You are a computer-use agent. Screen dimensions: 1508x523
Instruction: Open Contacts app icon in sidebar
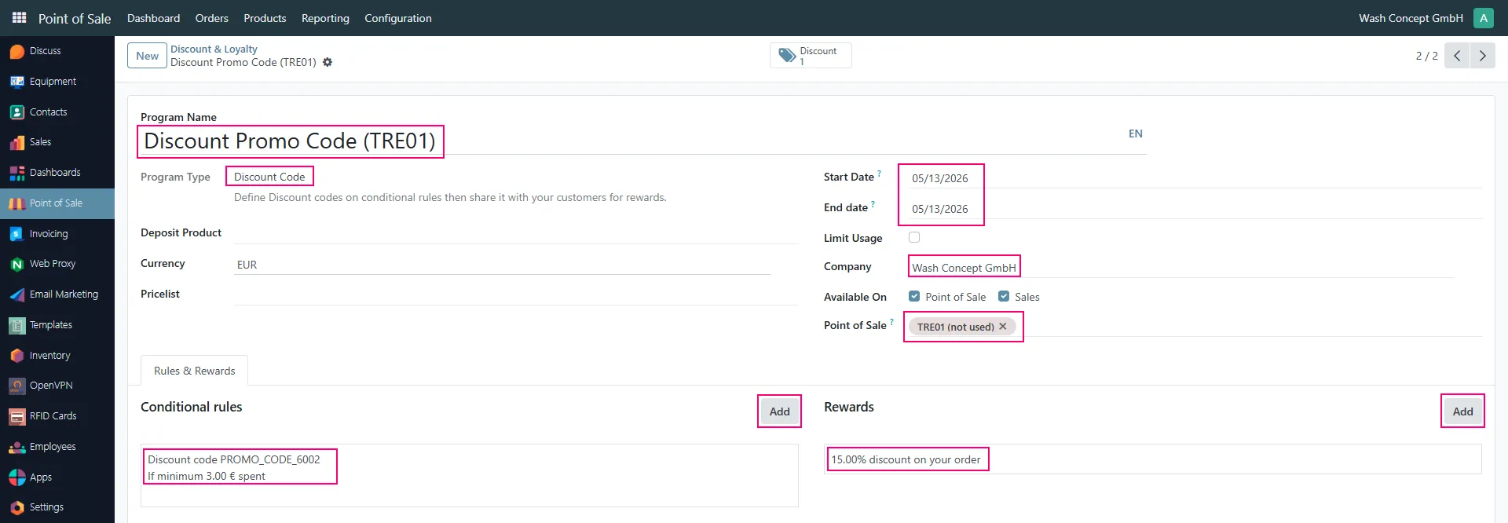click(x=16, y=112)
